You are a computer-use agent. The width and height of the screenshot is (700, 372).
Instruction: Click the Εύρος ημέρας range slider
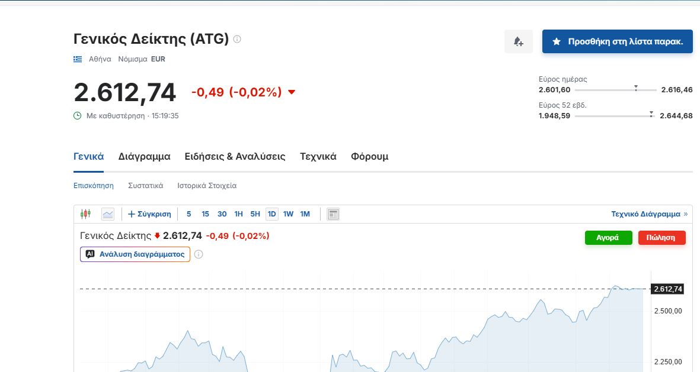tap(616, 89)
